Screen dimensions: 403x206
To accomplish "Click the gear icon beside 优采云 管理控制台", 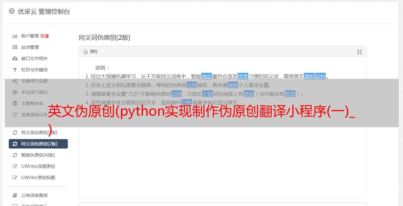I will coord(12,11).
